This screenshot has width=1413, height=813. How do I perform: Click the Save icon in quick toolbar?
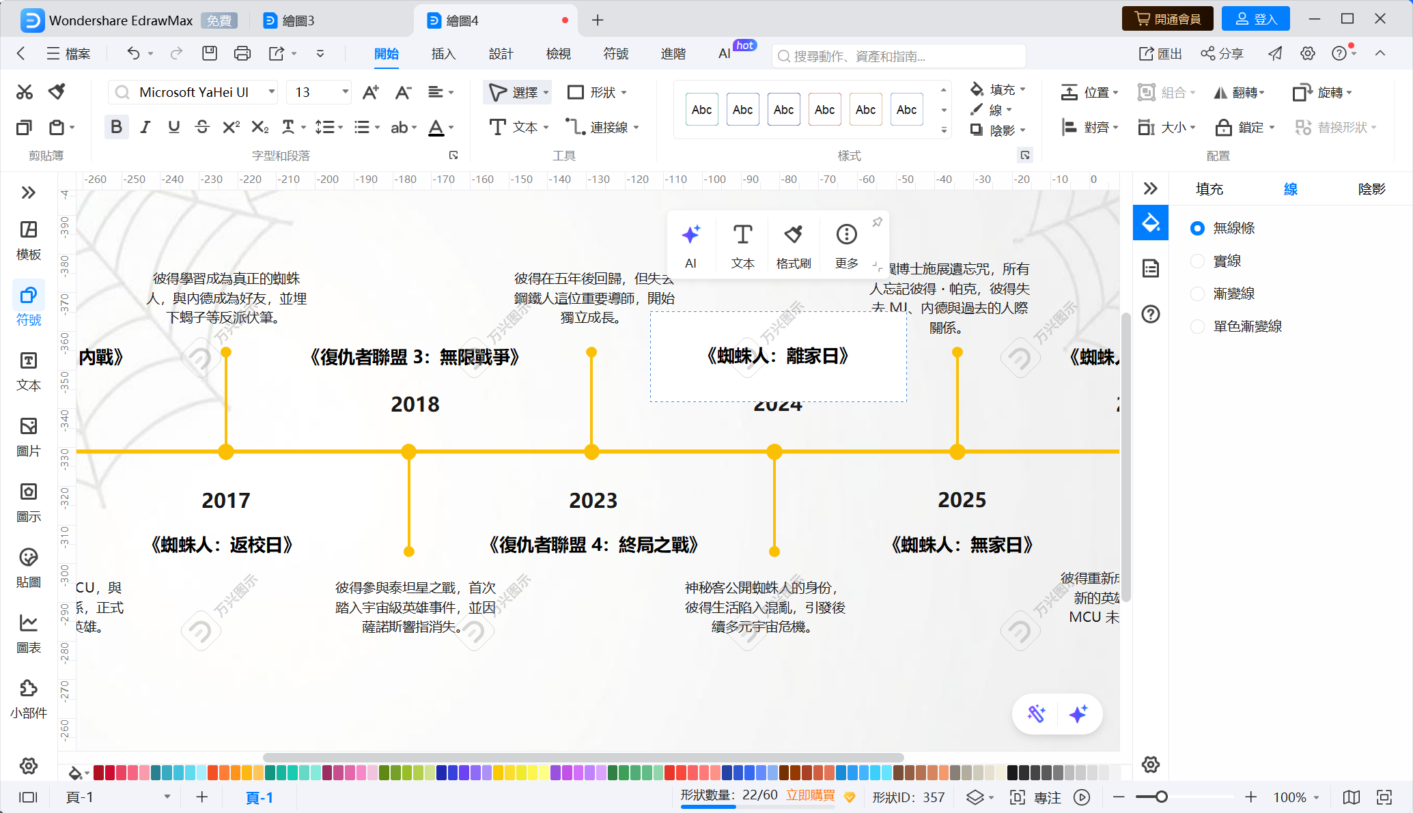pyautogui.click(x=210, y=53)
